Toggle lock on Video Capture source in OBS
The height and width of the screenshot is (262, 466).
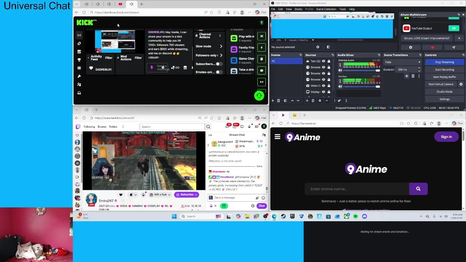pyautogui.click(x=329, y=86)
